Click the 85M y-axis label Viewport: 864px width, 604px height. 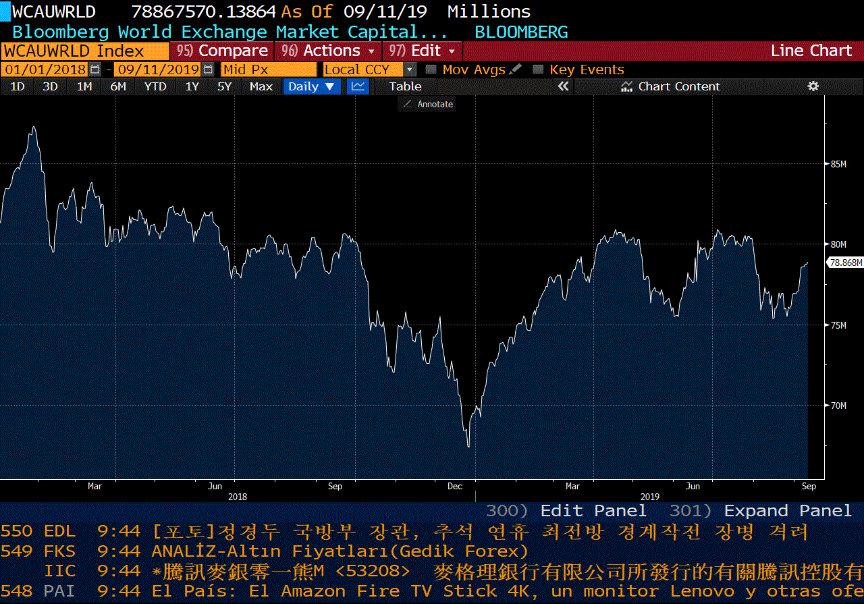(838, 163)
